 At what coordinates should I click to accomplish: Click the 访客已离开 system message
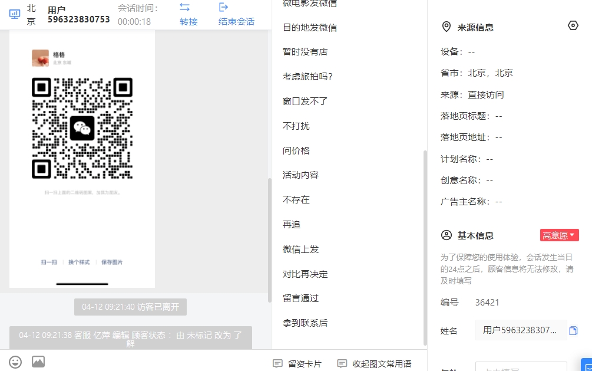pos(130,307)
